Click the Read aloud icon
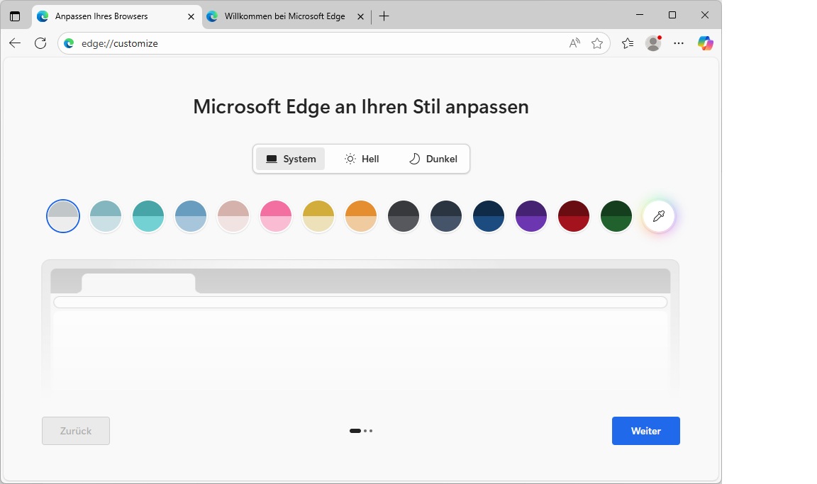817x484 pixels. point(574,43)
